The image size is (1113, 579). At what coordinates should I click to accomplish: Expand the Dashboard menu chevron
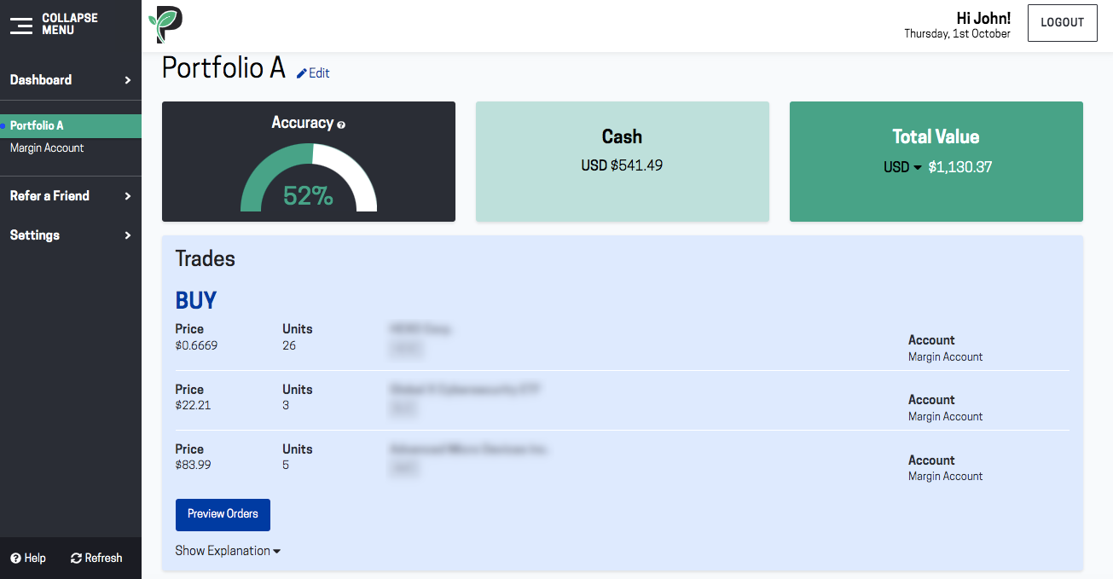click(x=128, y=80)
